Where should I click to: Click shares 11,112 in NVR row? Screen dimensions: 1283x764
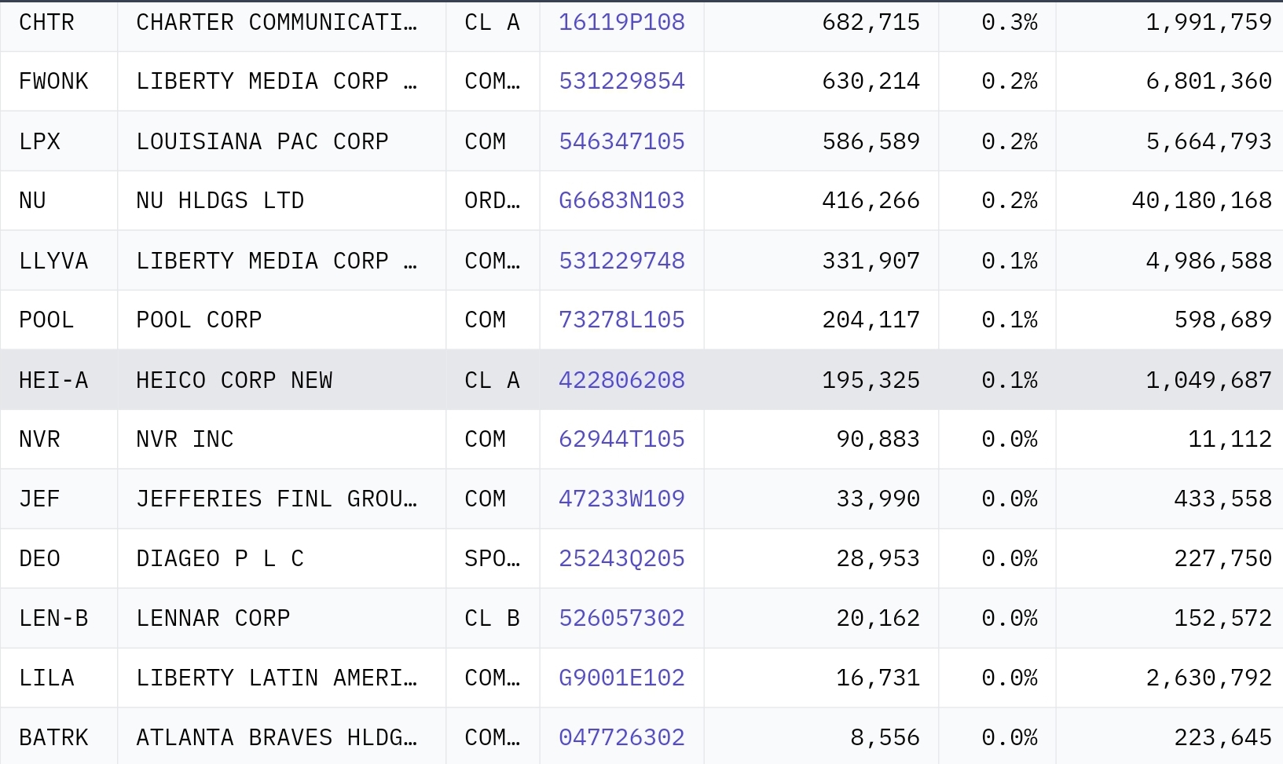point(1230,439)
